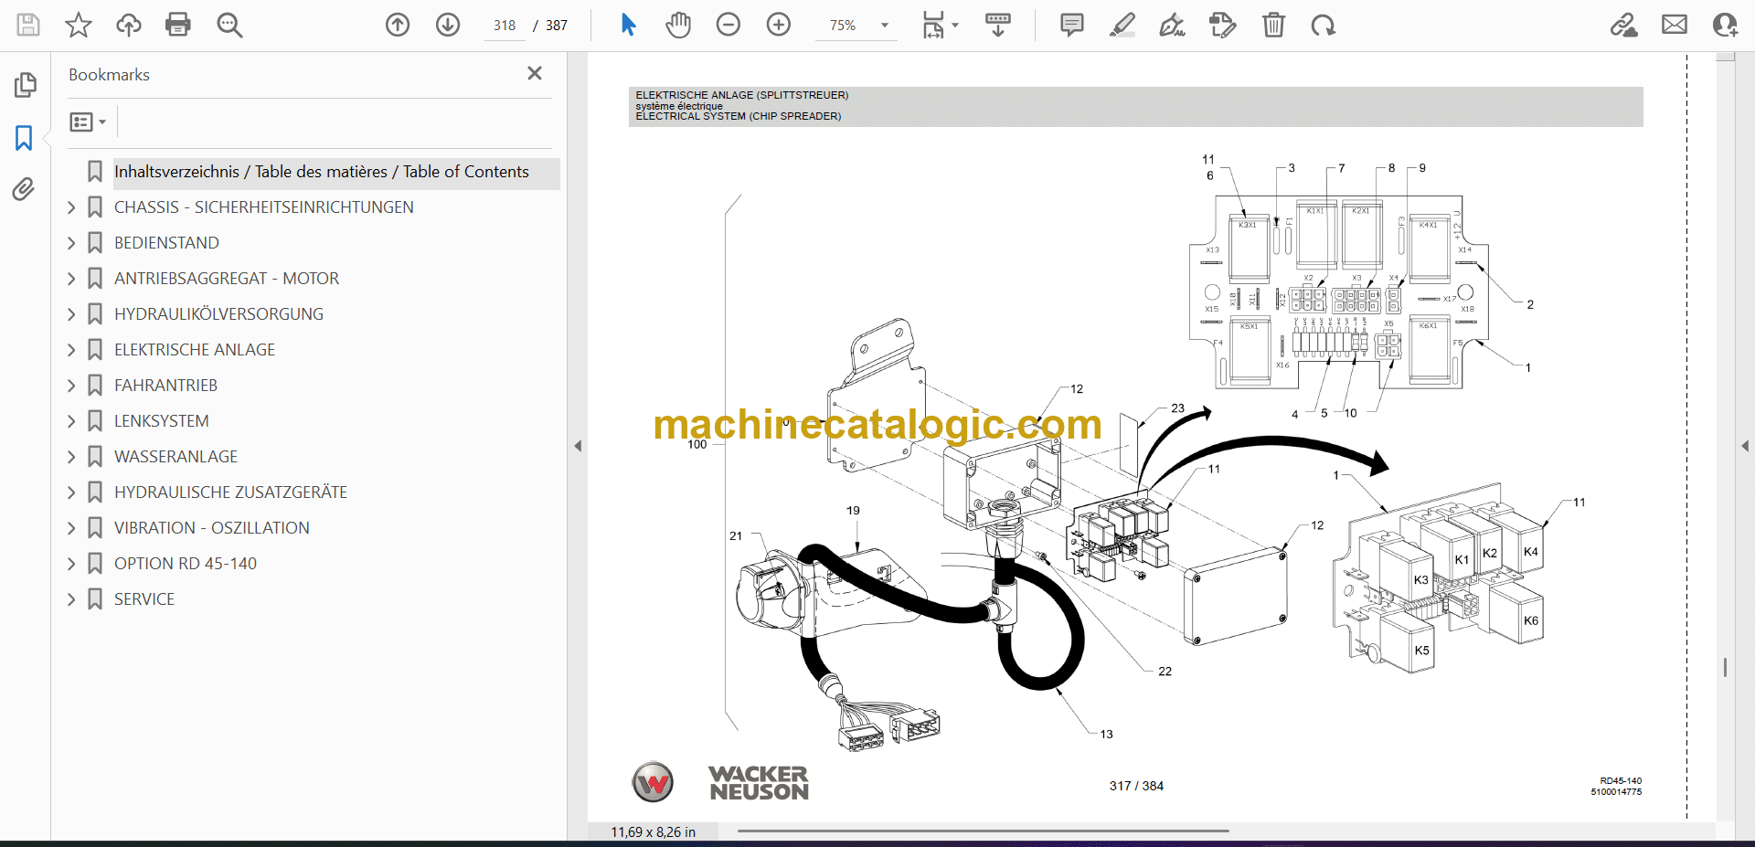Click the zoom in plus icon
Screen dimensions: 1755x847
click(x=779, y=25)
